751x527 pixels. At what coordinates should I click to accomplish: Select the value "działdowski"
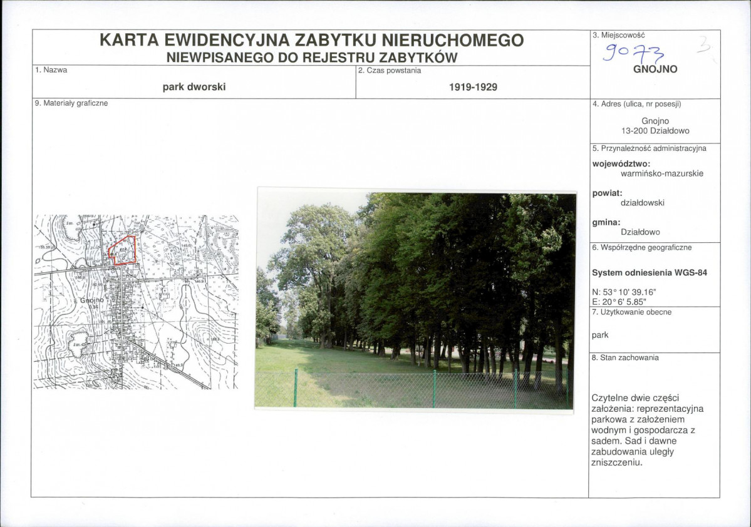coord(643,202)
